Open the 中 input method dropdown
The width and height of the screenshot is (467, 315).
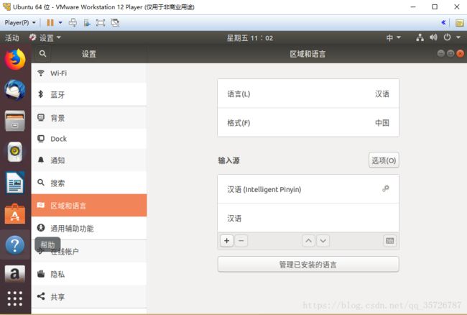pos(394,37)
